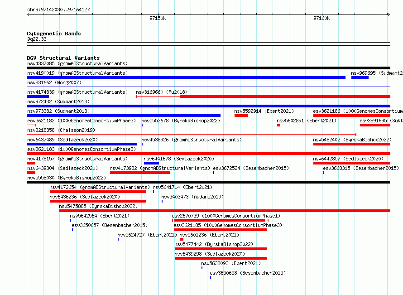The height and width of the screenshot is (295, 403).
Task: Open nsv5477442 (ByrskaBishop2022) label
Action: 214,244
